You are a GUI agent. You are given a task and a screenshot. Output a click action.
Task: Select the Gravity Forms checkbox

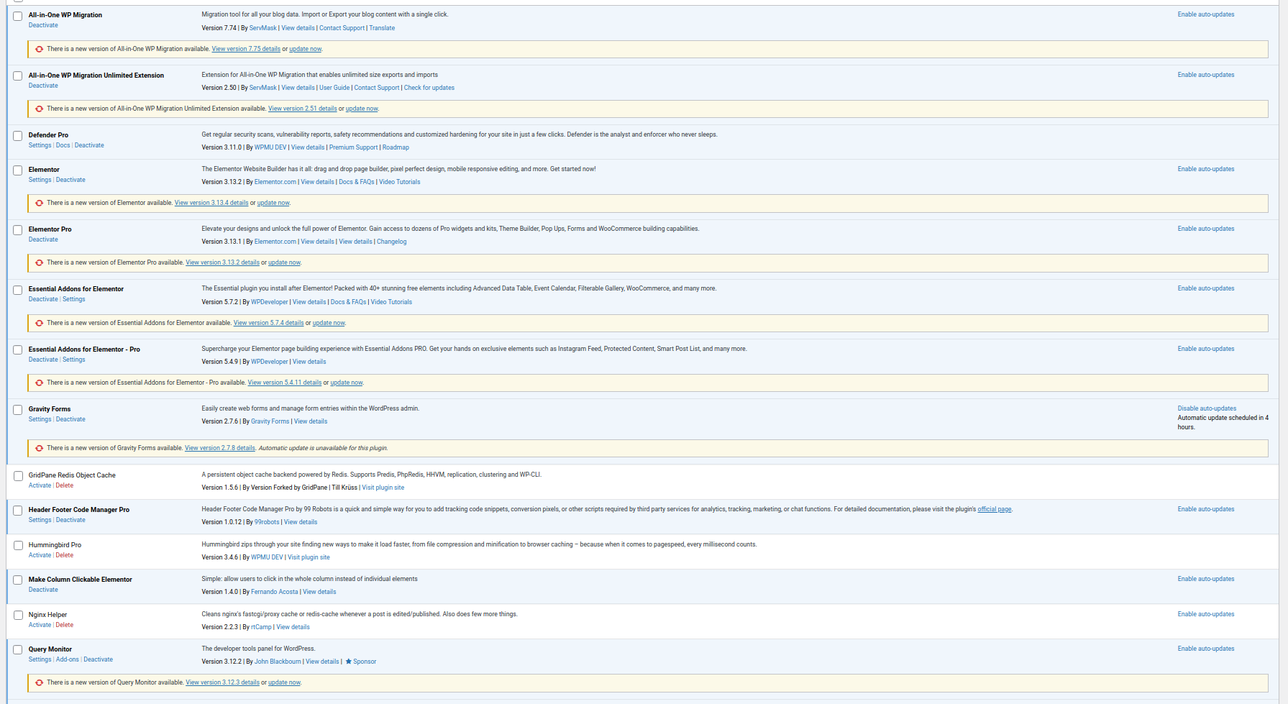pos(18,410)
